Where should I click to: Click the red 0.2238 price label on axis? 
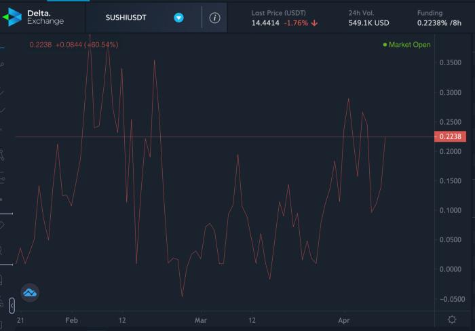coord(450,137)
